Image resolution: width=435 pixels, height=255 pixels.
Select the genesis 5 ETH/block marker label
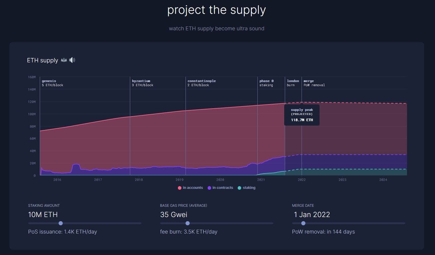click(52, 83)
